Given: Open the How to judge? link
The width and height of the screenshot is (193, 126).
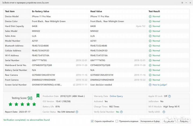Looking at the screenshot, I should pyautogui.click(x=160, y=85).
